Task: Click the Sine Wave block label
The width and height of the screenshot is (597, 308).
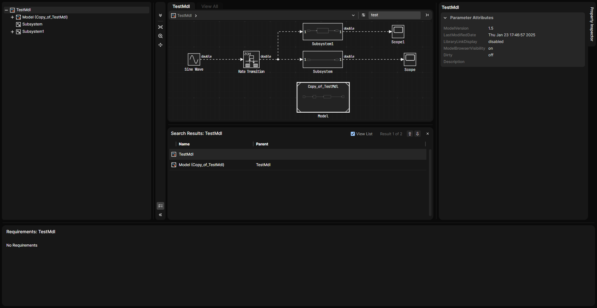Action: (194, 69)
